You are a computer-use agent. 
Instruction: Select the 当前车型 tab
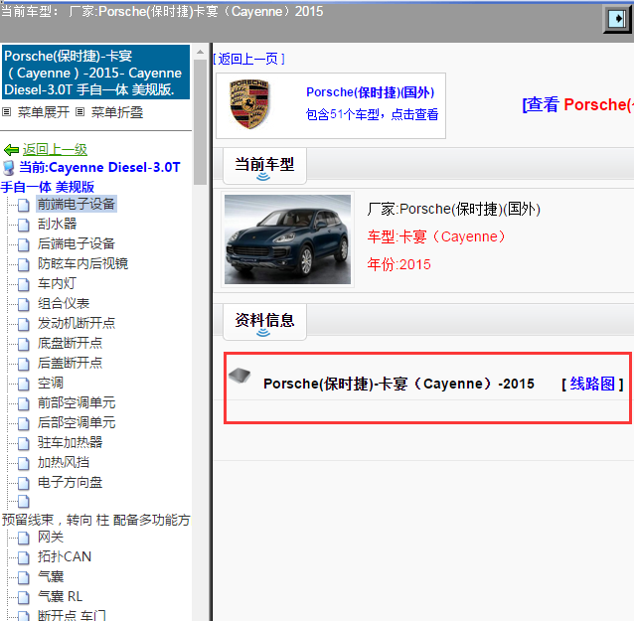[265, 166]
